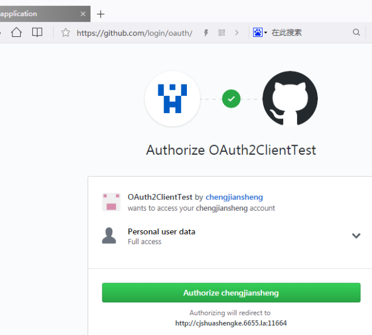Viewport: 372px width, 335px height.
Task: Click the application tab title
Action: [18, 14]
